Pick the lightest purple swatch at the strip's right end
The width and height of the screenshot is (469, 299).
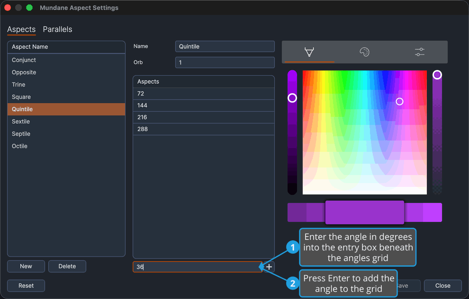433,212
